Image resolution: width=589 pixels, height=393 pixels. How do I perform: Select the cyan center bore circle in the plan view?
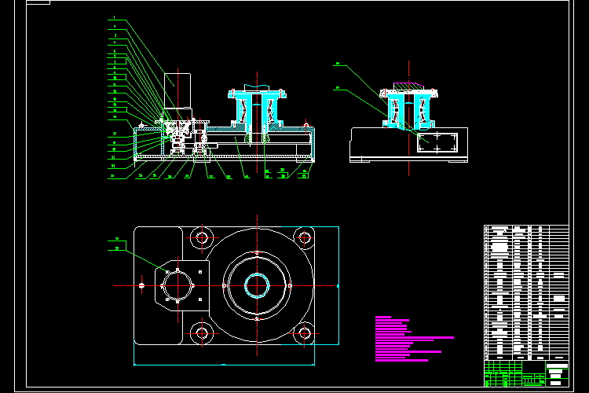click(257, 286)
